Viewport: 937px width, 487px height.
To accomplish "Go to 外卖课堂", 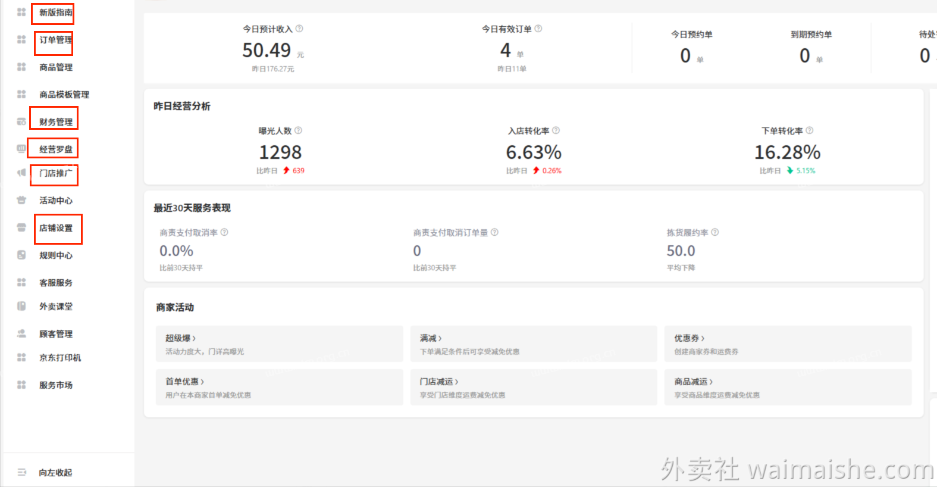I will (56, 307).
